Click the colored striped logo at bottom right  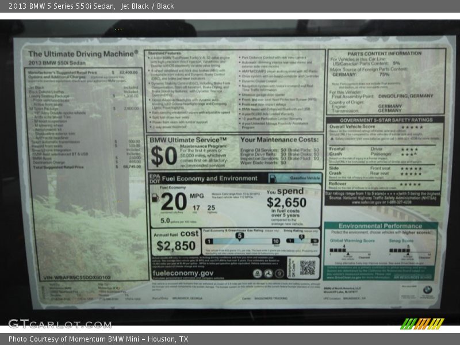coord(423,323)
